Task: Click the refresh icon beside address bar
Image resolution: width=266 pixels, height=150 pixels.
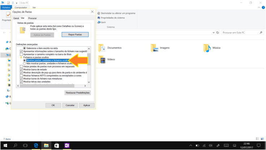Action: (218, 33)
